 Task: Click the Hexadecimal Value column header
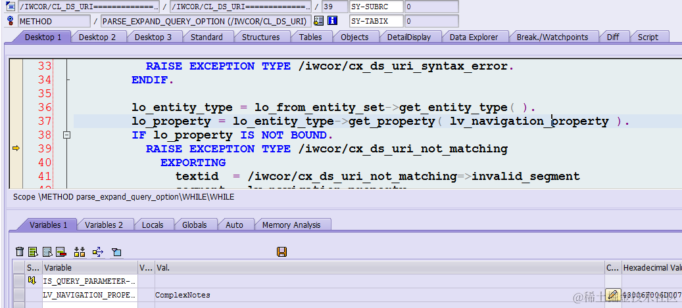tap(652, 267)
